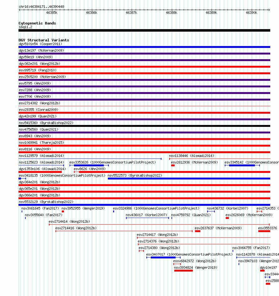
Task: Click esv2714417 (Wong2012b) label
Action: (157, 235)
